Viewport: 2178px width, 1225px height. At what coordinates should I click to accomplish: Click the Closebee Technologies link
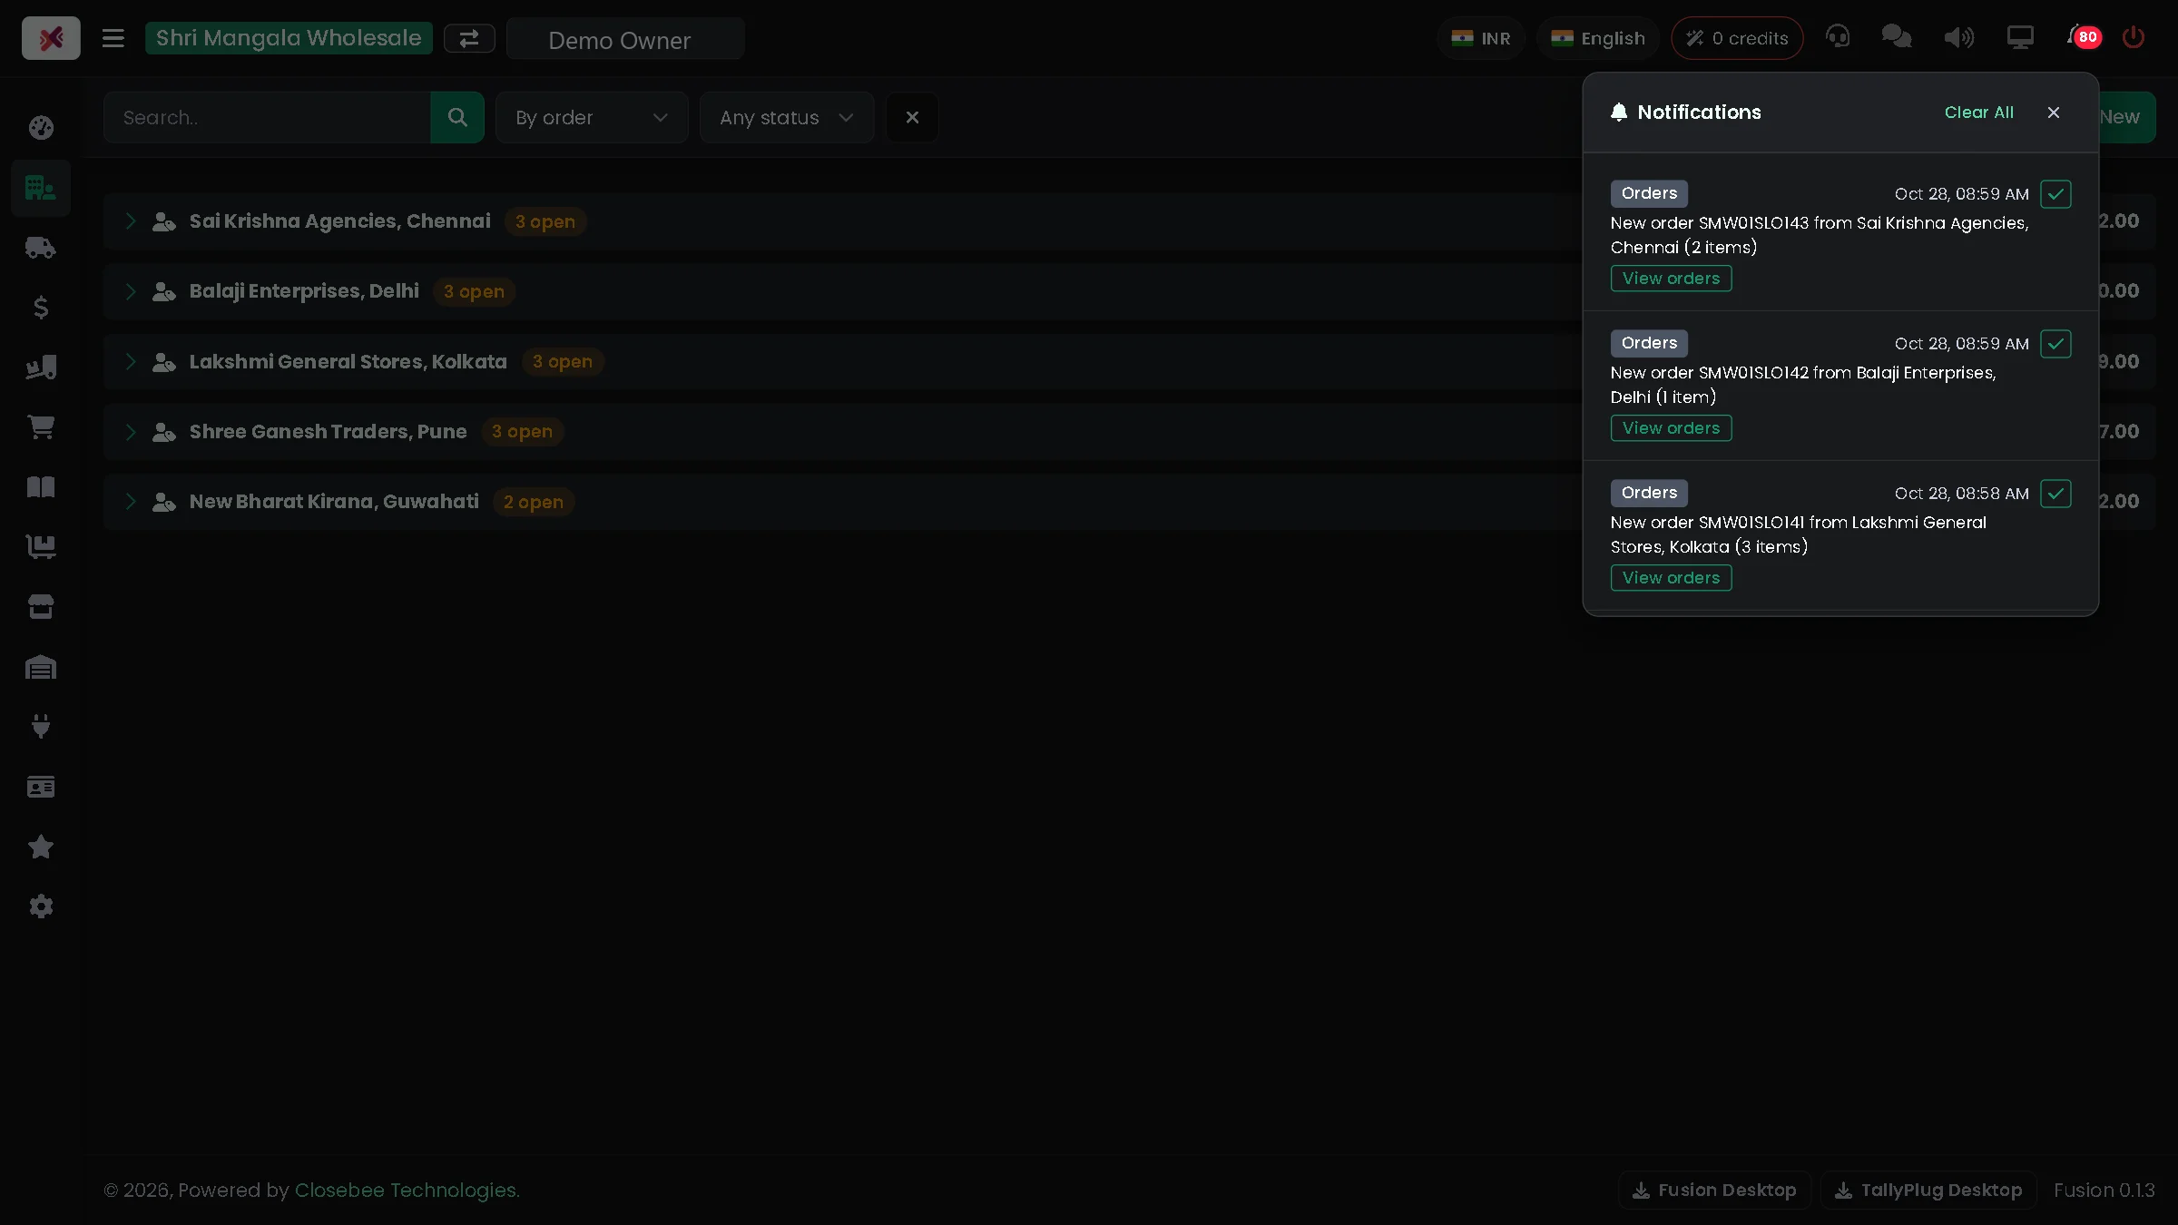[407, 1190]
